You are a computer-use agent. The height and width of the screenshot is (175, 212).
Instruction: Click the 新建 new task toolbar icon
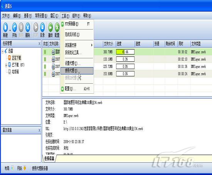(5, 30)
